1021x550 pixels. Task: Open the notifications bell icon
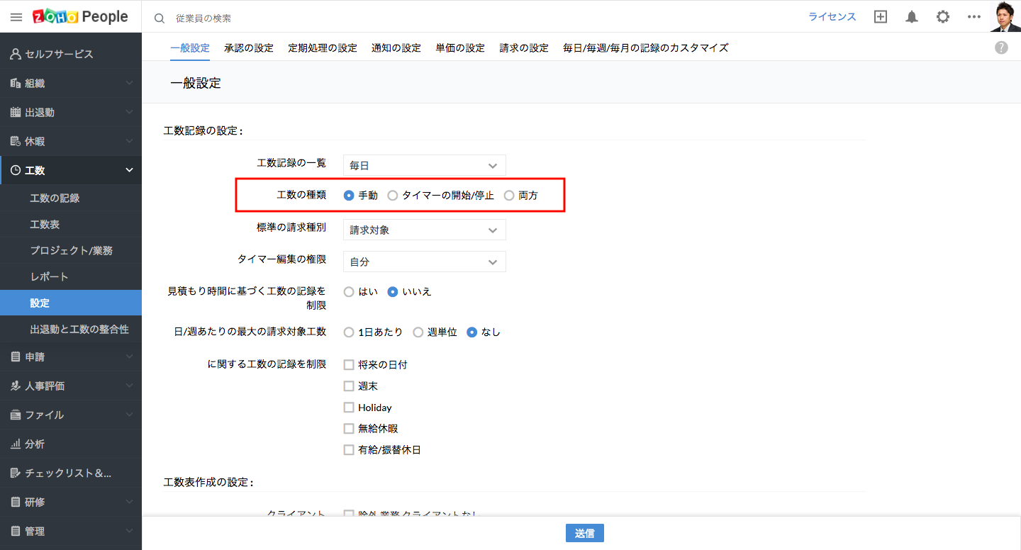click(912, 17)
